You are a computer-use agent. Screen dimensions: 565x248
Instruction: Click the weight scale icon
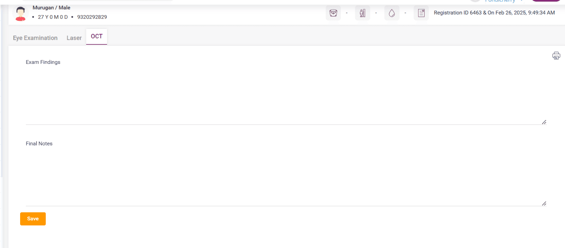pyautogui.click(x=333, y=13)
